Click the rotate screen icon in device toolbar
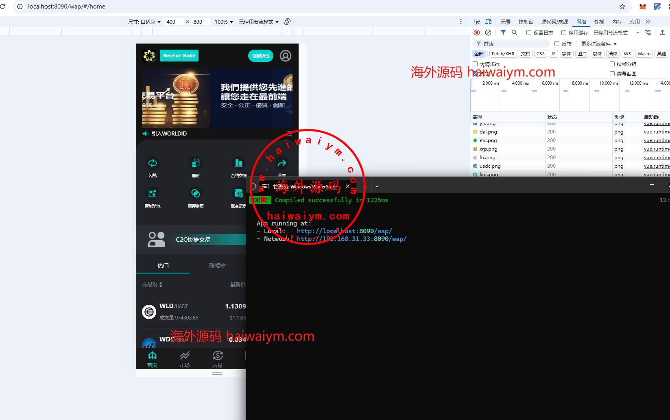 click(287, 22)
